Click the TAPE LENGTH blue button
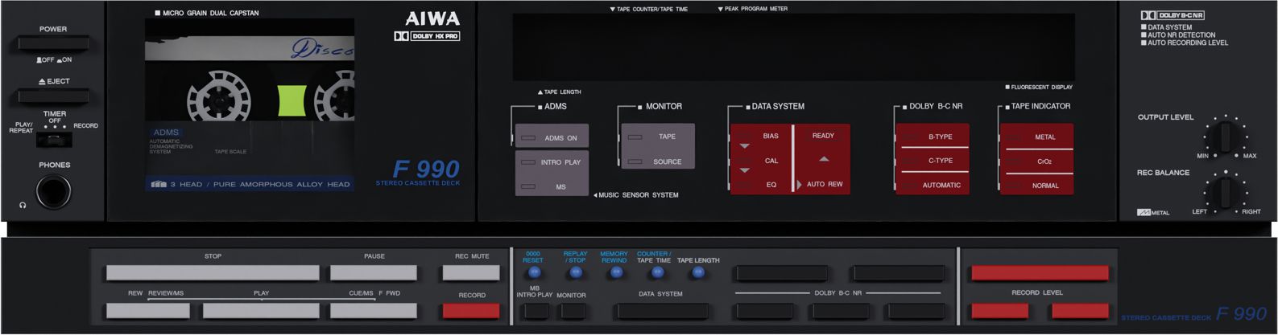 click(x=698, y=272)
